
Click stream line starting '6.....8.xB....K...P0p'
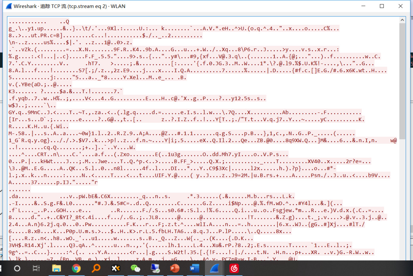pyautogui.click(x=150, y=232)
